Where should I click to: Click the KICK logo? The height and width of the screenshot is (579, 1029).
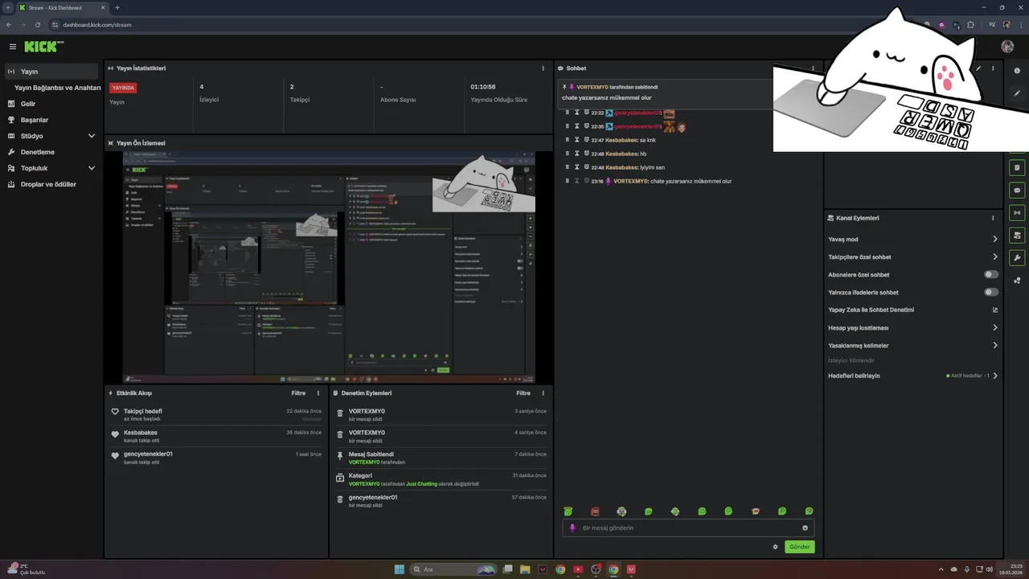[x=43, y=47]
